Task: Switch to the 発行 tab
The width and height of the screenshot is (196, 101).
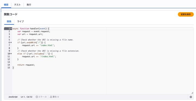Action: 29,5
